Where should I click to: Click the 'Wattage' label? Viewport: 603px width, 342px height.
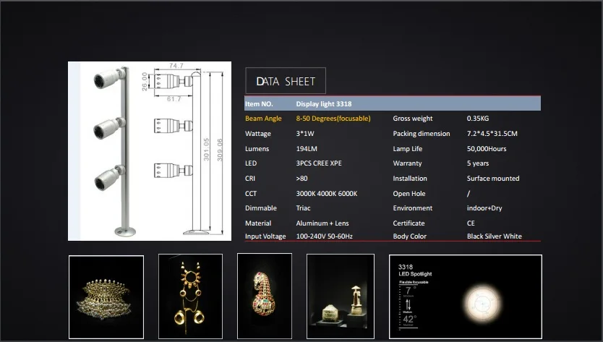coord(258,134)
